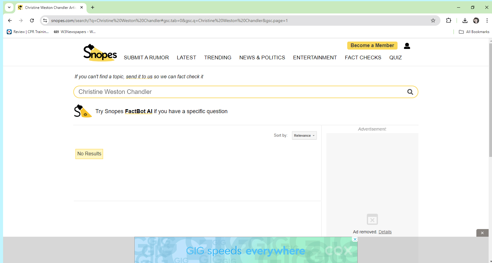The width and height of the screenshot is (492, 263).
Task: Open the browser extensions puzzle icon
Action: point(448,20)
